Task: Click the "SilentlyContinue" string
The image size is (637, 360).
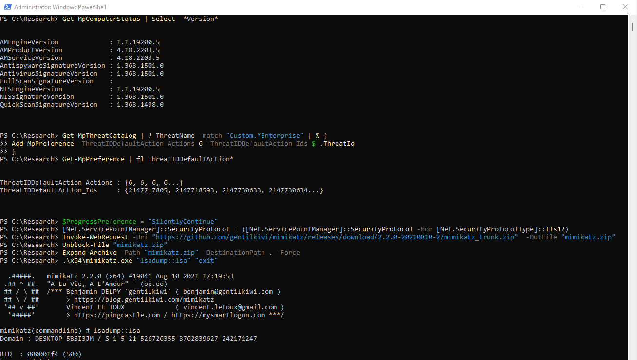Action: [183, 222]
